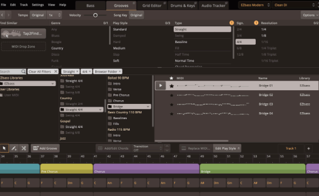
Task: Click Clear All Filters
Action: (43, 71)
